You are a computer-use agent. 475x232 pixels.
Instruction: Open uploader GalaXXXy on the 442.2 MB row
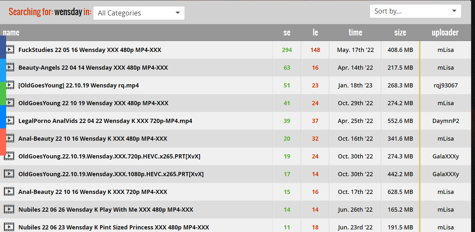click(x=446, y=174)
